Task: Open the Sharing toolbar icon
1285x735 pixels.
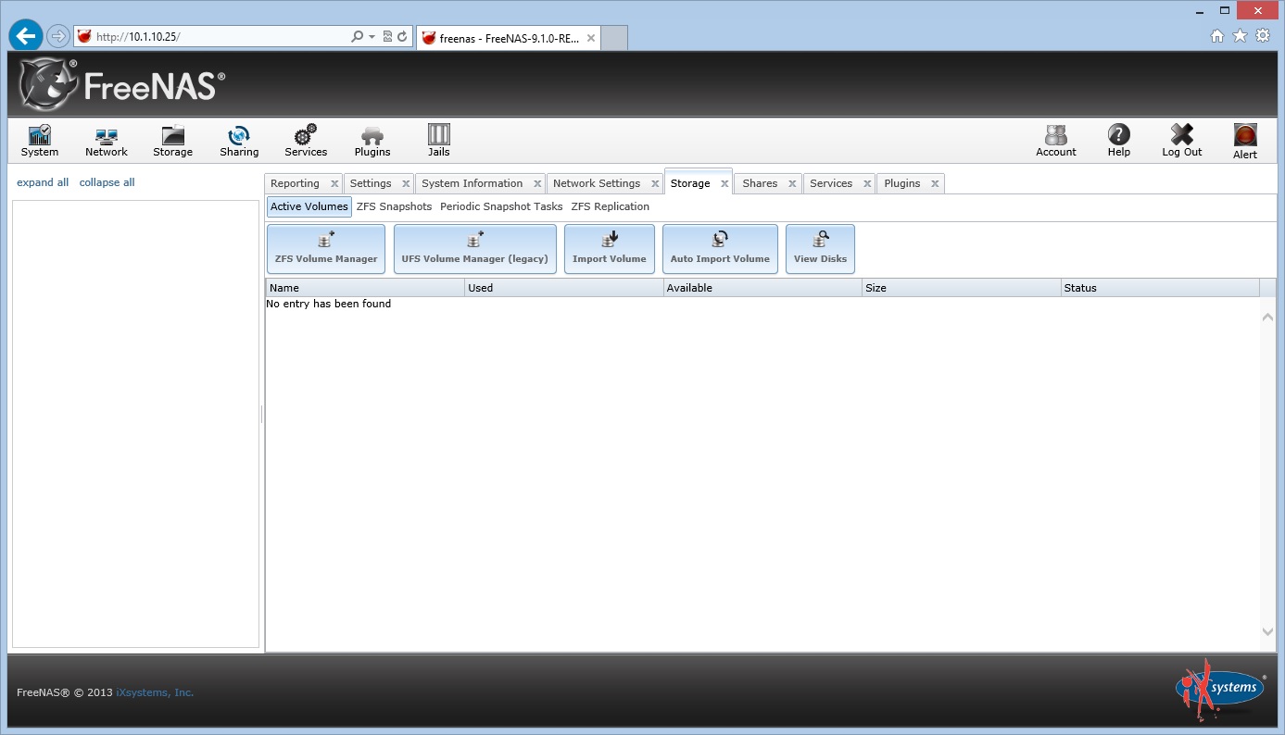Action: click(239, 142)
